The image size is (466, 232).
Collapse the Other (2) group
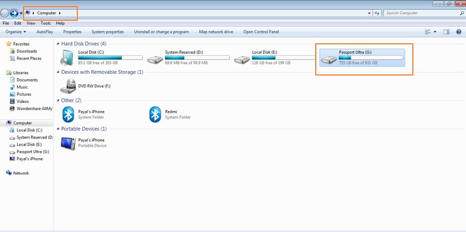point(58,101)
